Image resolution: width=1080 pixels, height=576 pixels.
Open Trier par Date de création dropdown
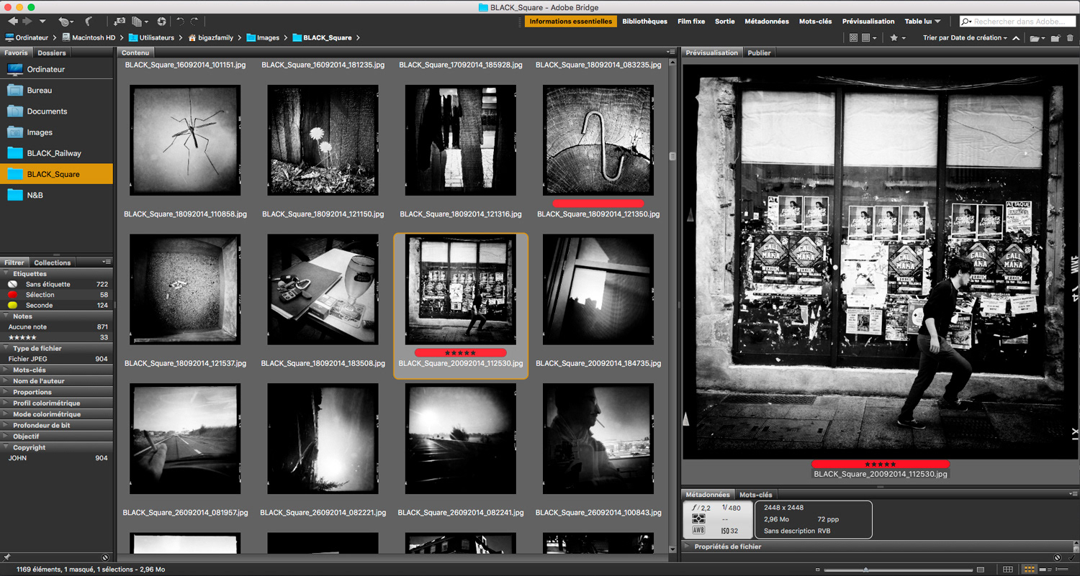click(966, 38)
